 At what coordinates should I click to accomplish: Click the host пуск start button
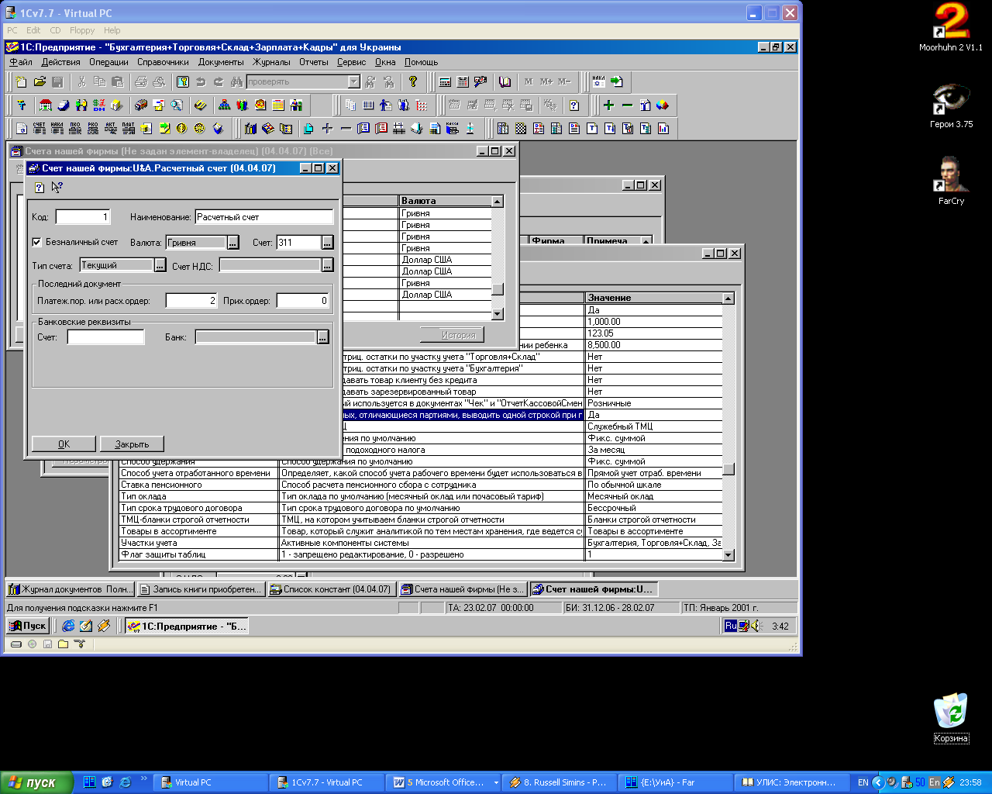click(36, 782)
